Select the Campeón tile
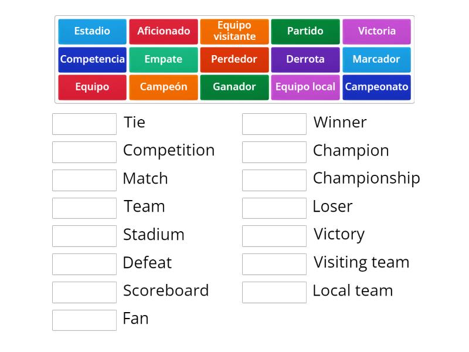The width and height of the screenshot is (469, 352). [163, 87]
